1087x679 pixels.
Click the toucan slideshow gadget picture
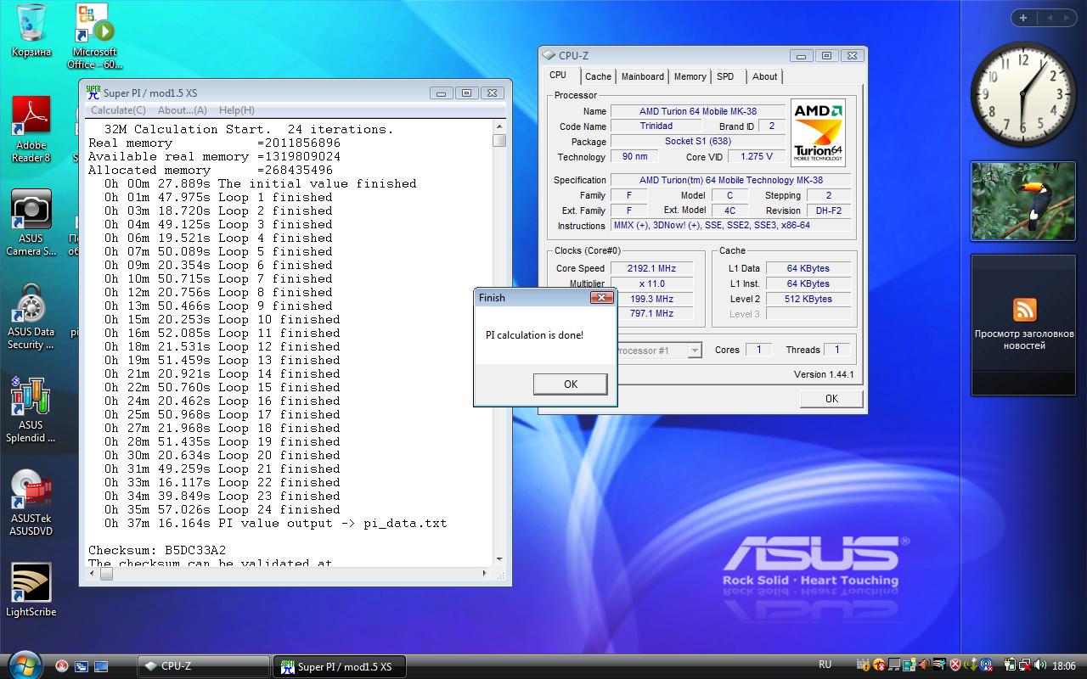(1024, 201)
